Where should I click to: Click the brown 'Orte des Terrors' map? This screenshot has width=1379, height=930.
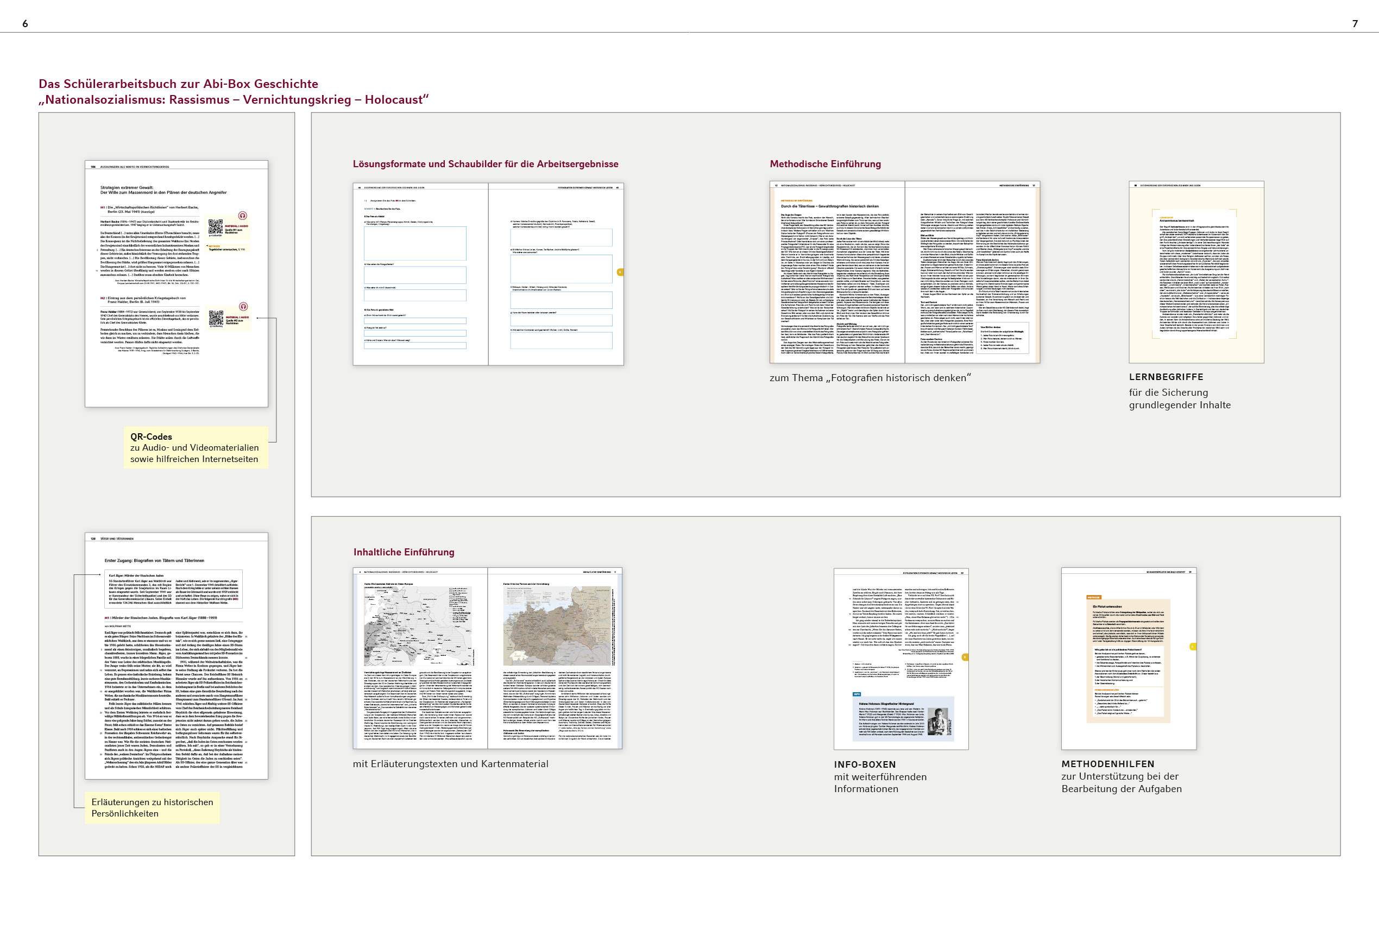[x=556, y=627]
